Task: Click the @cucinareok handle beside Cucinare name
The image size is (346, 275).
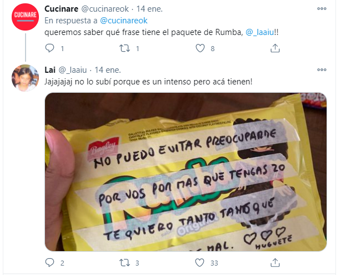Action: [105, 9]
